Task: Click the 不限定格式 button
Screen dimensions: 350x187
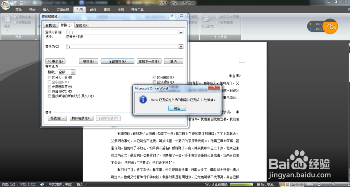Action: pos(108,118)
